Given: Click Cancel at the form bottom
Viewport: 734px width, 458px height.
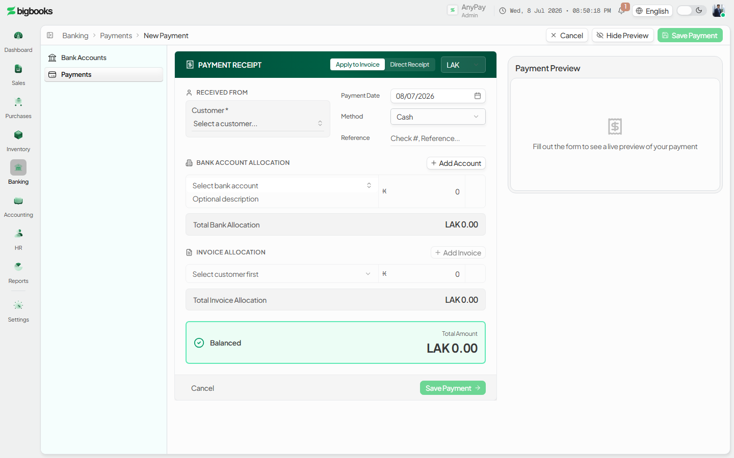Looking at the screenshot, I should (202, 388).
